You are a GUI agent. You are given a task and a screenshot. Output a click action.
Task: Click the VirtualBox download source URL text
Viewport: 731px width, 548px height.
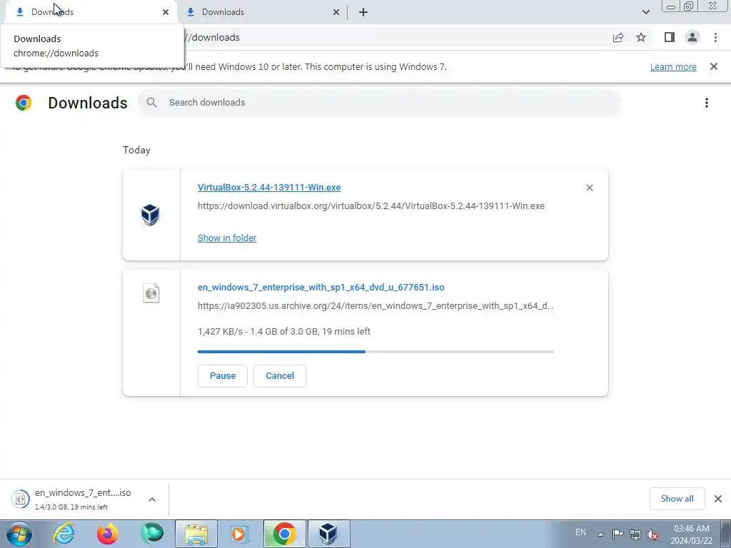click(x=371, y=206)
